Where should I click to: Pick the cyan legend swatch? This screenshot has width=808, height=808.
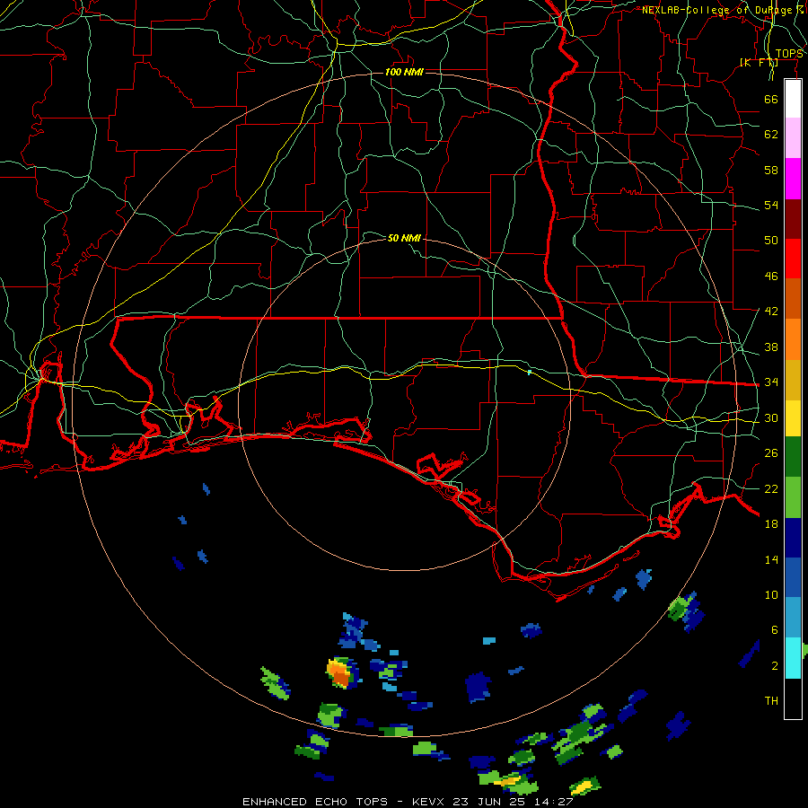pyautogui.click(x=793, y=658)
